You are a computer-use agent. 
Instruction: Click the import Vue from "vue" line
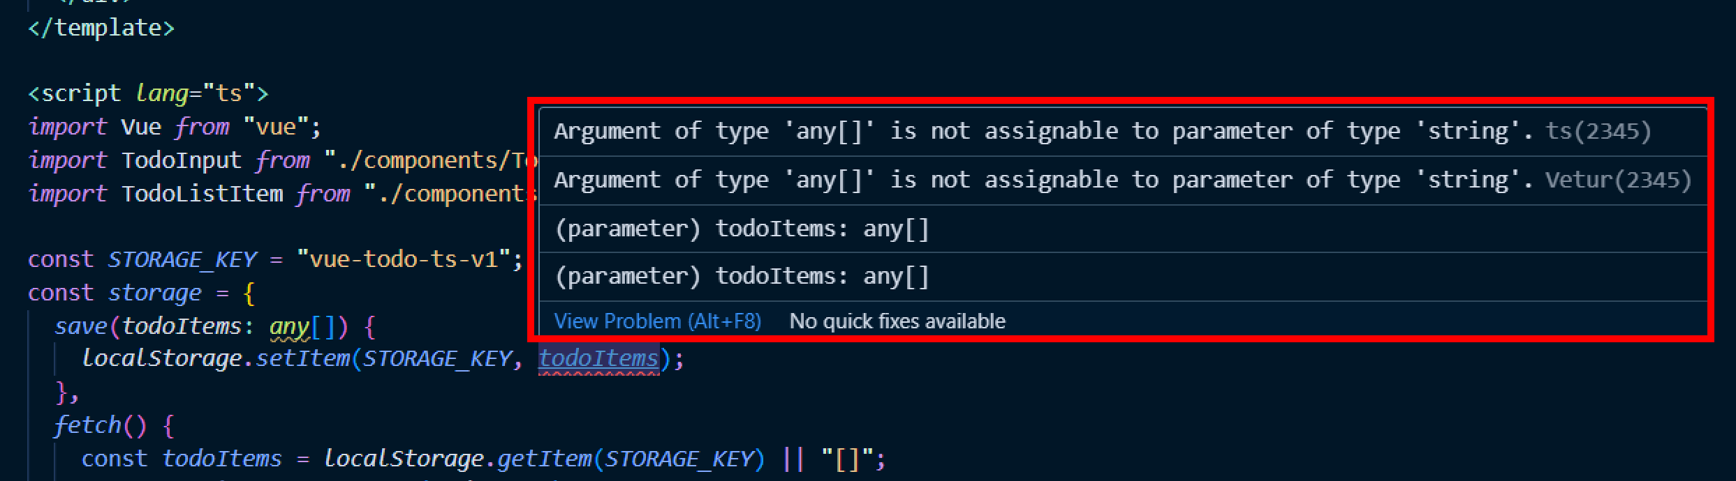click(175, 127)
